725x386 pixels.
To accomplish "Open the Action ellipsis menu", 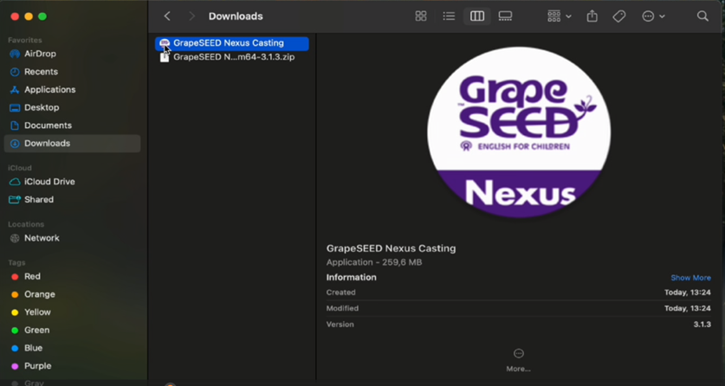I will point(653,16).
